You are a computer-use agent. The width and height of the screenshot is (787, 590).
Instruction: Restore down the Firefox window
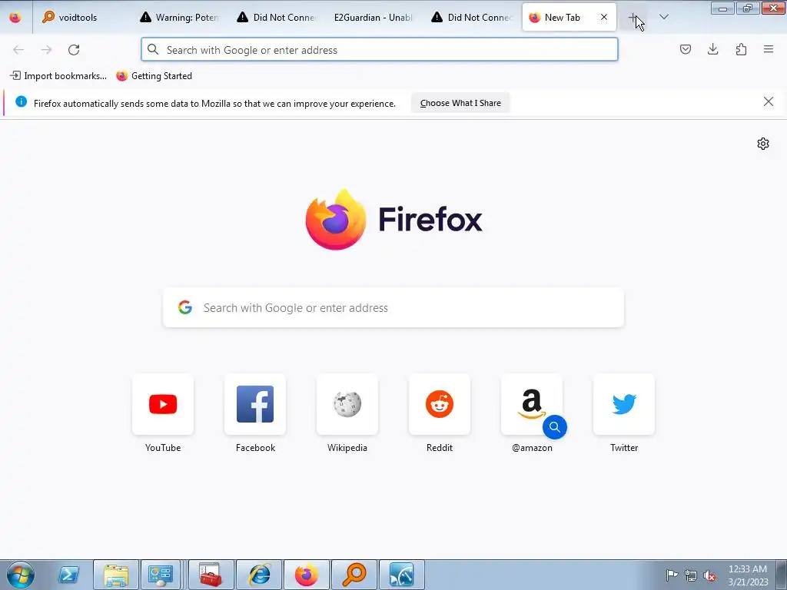(747, 8)
